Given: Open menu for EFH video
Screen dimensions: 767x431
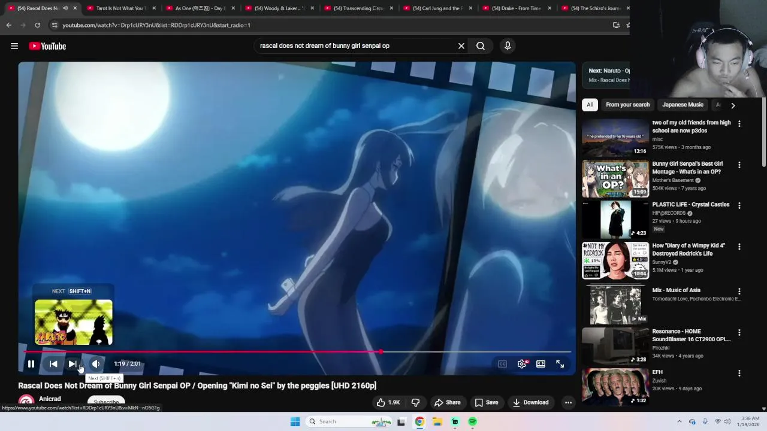Looking at the screenshot, I should tap(739, 373).
